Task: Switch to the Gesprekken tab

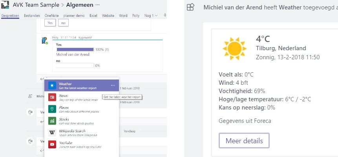Action: tap(10, 16)
